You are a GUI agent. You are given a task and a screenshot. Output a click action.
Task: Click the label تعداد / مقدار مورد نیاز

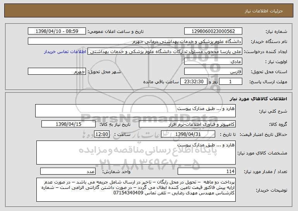[265, 172]
